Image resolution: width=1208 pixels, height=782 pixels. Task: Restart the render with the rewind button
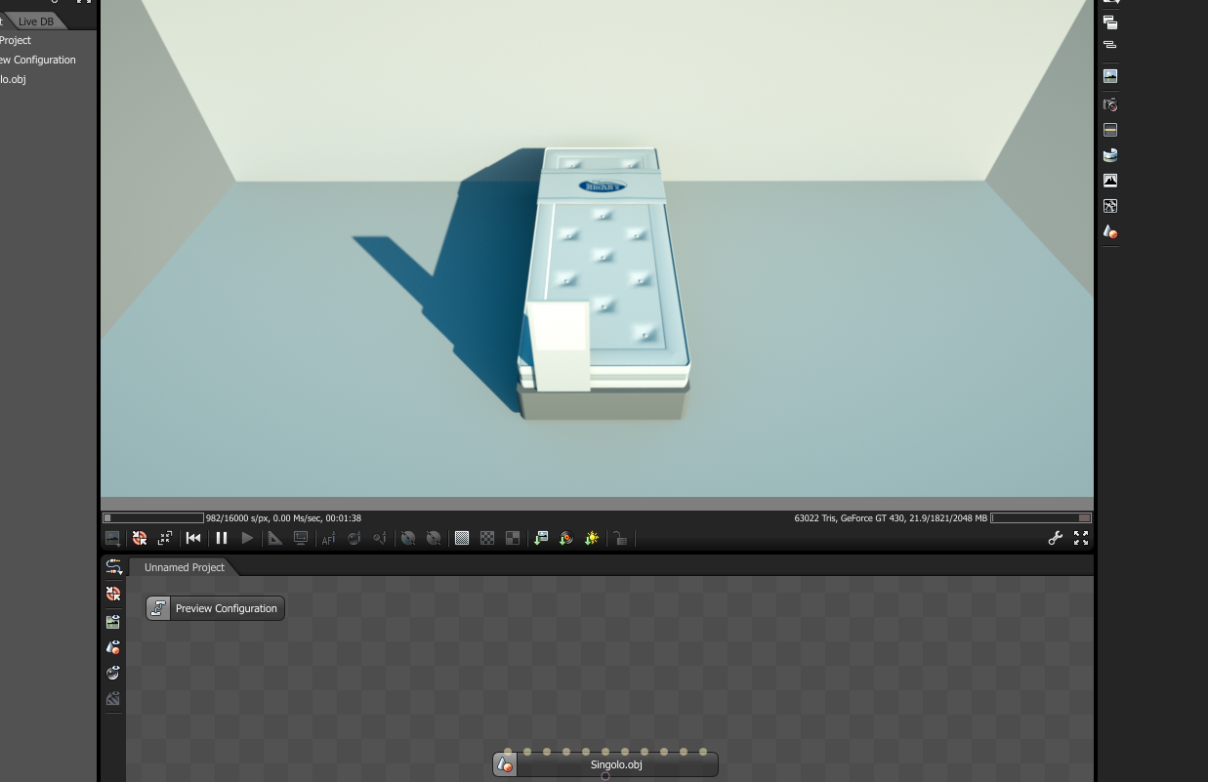coord(193,538)
